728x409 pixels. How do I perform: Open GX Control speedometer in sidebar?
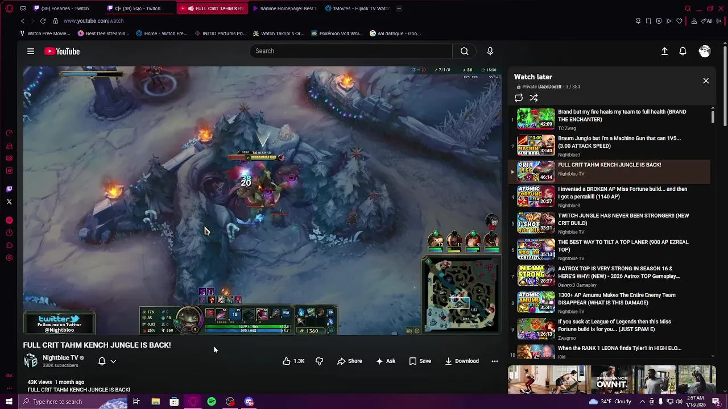click(x=9, y=133)
